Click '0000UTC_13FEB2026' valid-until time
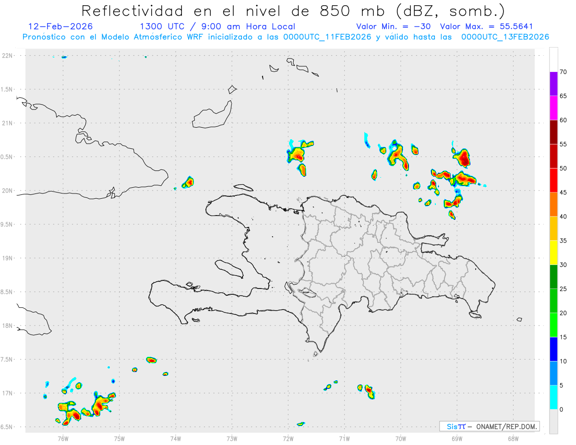This screenshot has width=576, height=445. pos(505,37)
